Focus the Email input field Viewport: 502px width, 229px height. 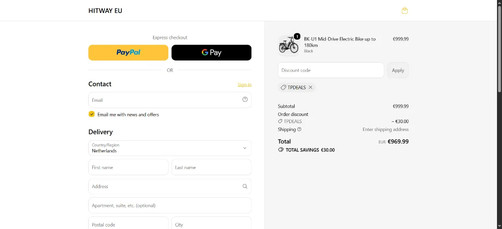170,100
